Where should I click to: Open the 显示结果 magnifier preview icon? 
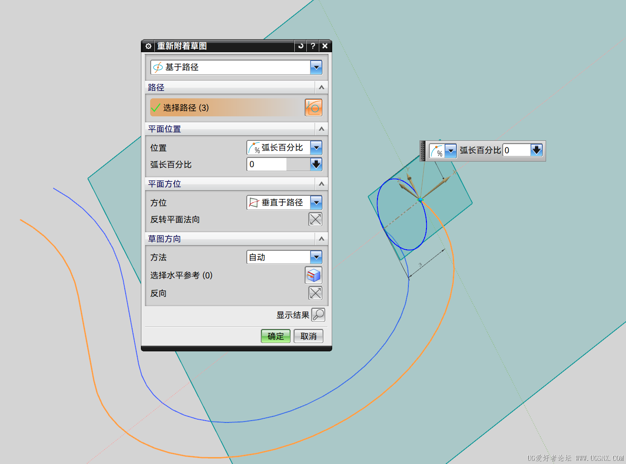(x=318, y=314)
